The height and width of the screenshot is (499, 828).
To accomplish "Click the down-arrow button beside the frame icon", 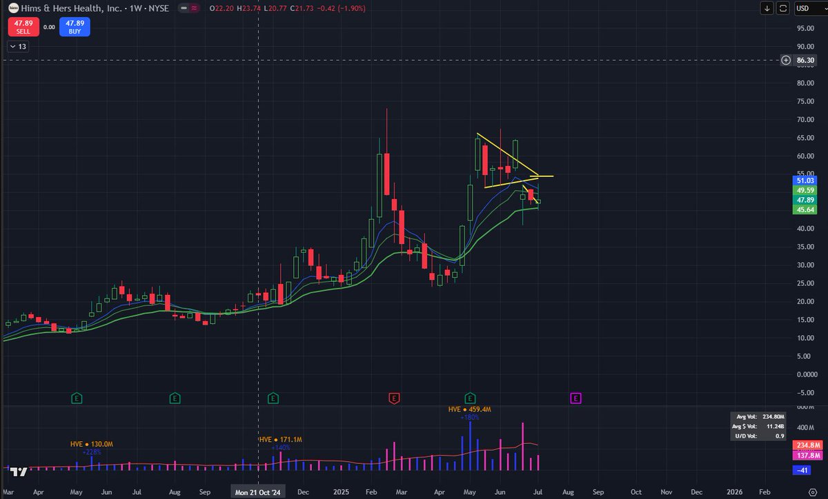I will click(x=767, y=8).
